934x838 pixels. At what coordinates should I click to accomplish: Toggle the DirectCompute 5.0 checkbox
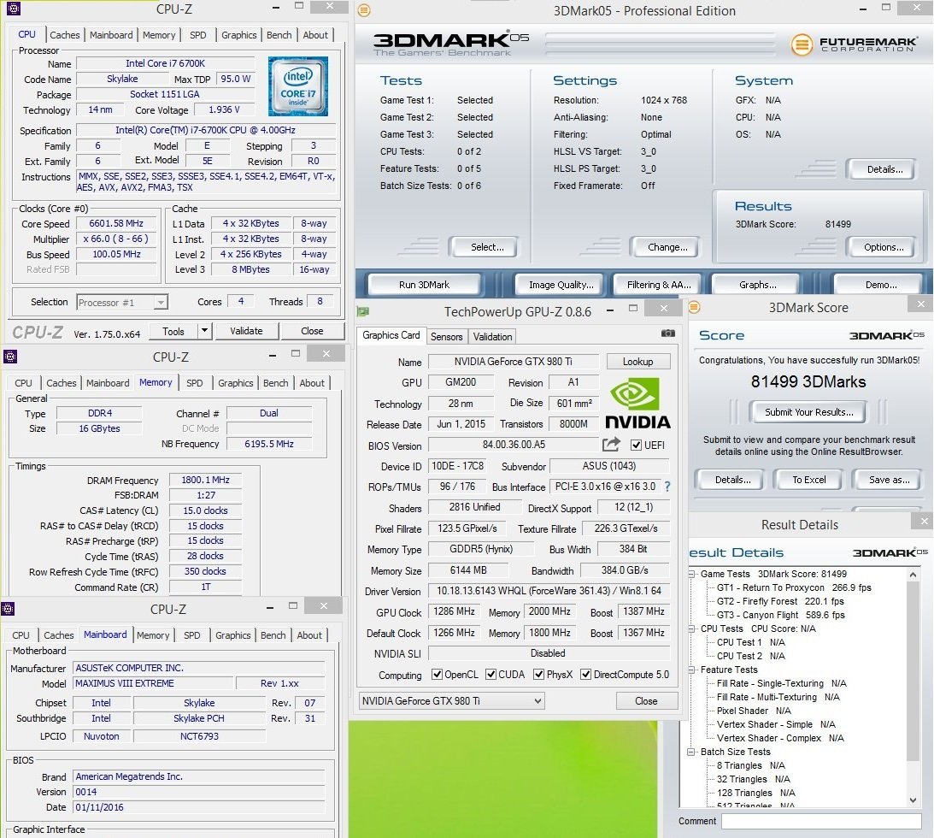tap(585, 674)
